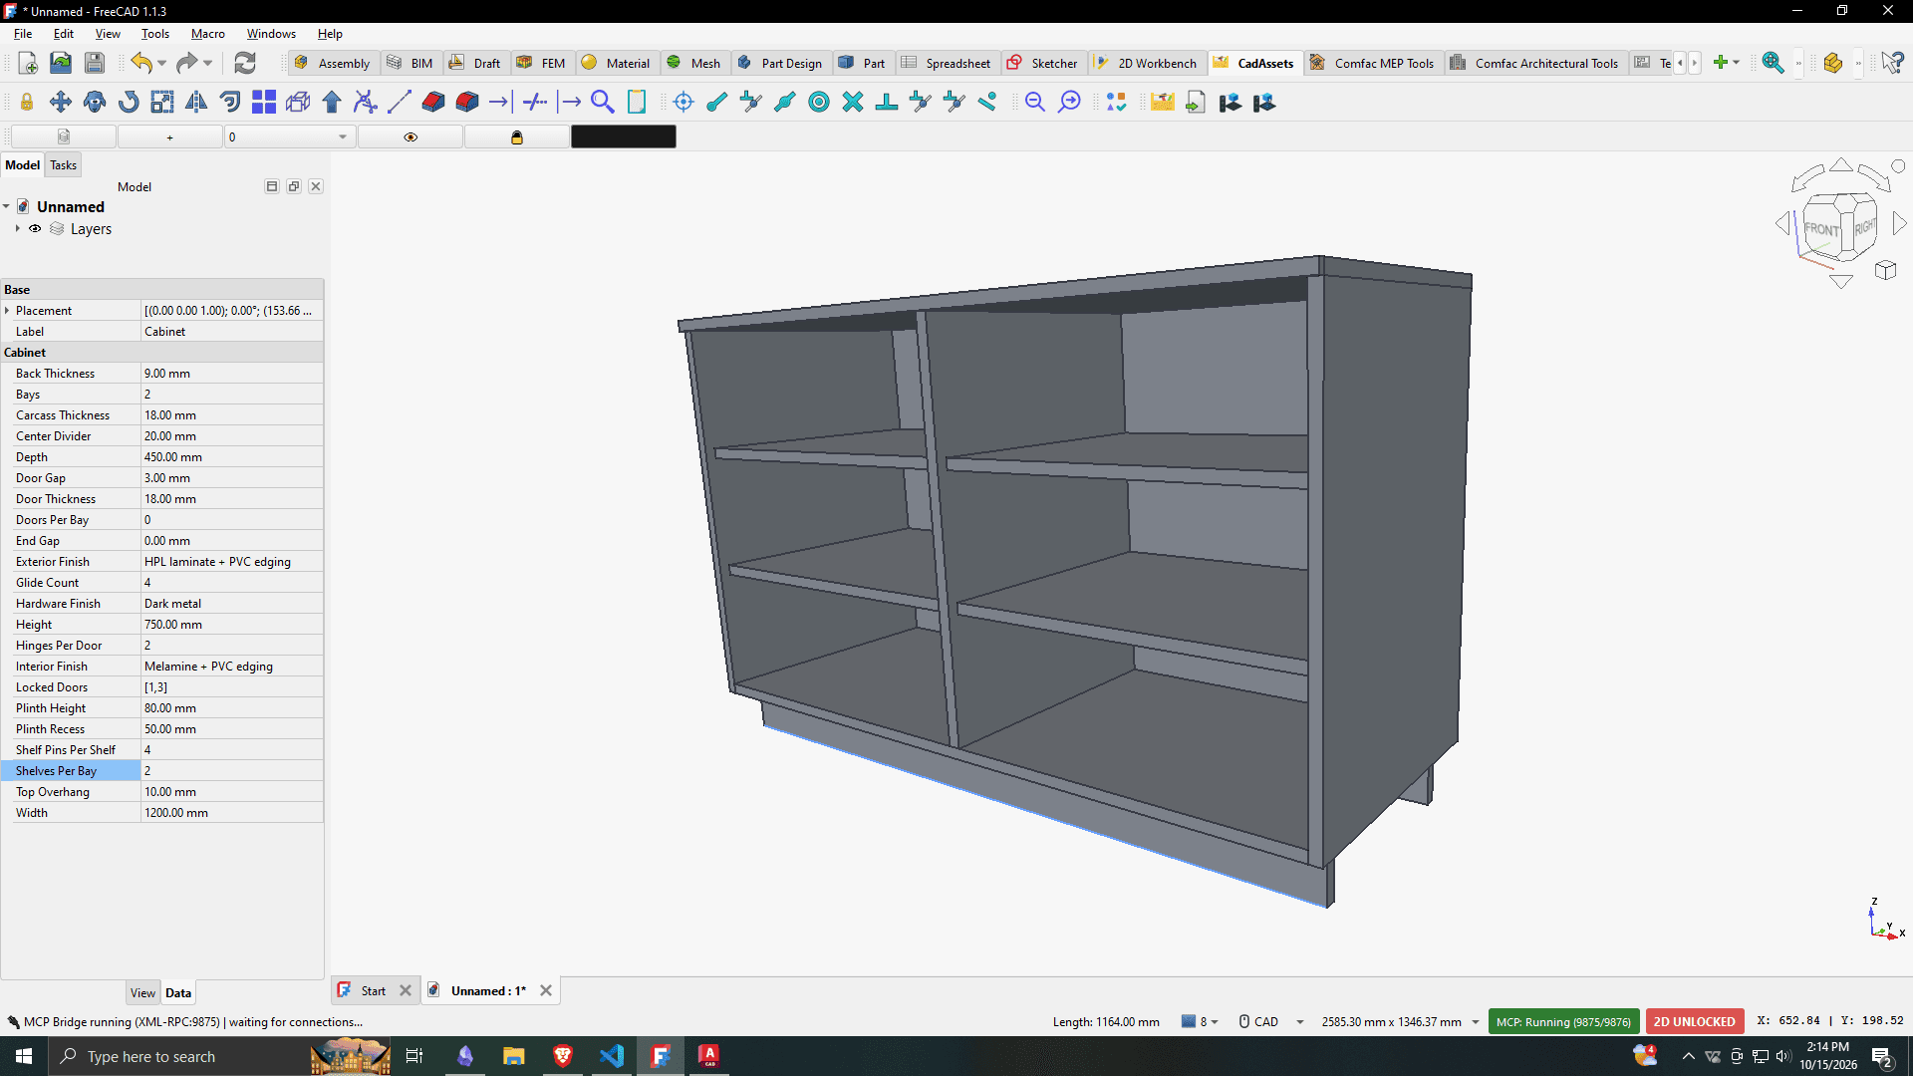Image resolution: width=1913 pixels, height=1076 pixels.
Task: Expand the Layers tree item
Action: [17, 229]
